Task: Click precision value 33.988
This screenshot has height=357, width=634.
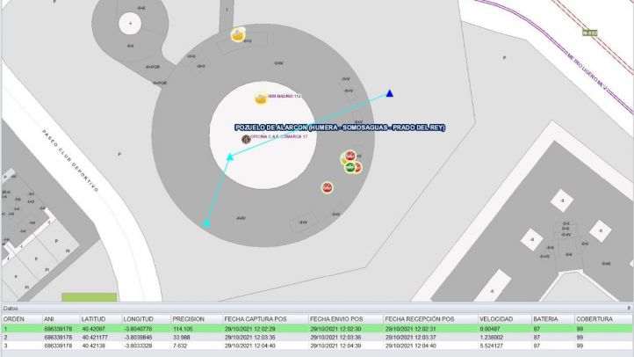Action: [x=182, y=337]
